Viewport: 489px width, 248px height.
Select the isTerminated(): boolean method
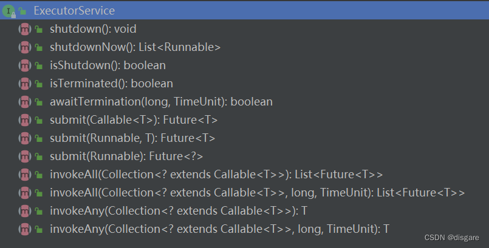[111, 83]
